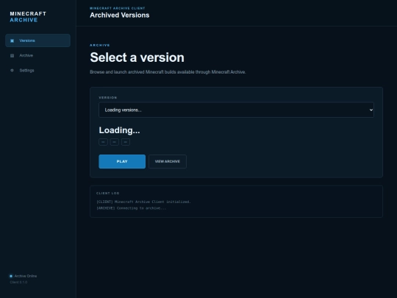Screen dimensions: 397x298
Task: Click the Minecraft Archive logo text
Action: pos(28,17)
